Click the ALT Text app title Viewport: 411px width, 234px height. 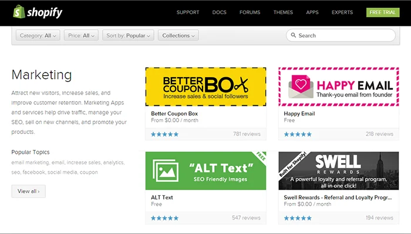(161, 198)
